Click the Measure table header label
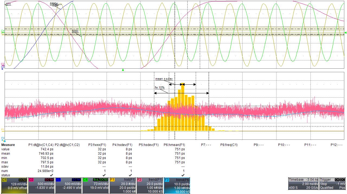This screenshot has height=194, width=347. click(x=8, y=145)
